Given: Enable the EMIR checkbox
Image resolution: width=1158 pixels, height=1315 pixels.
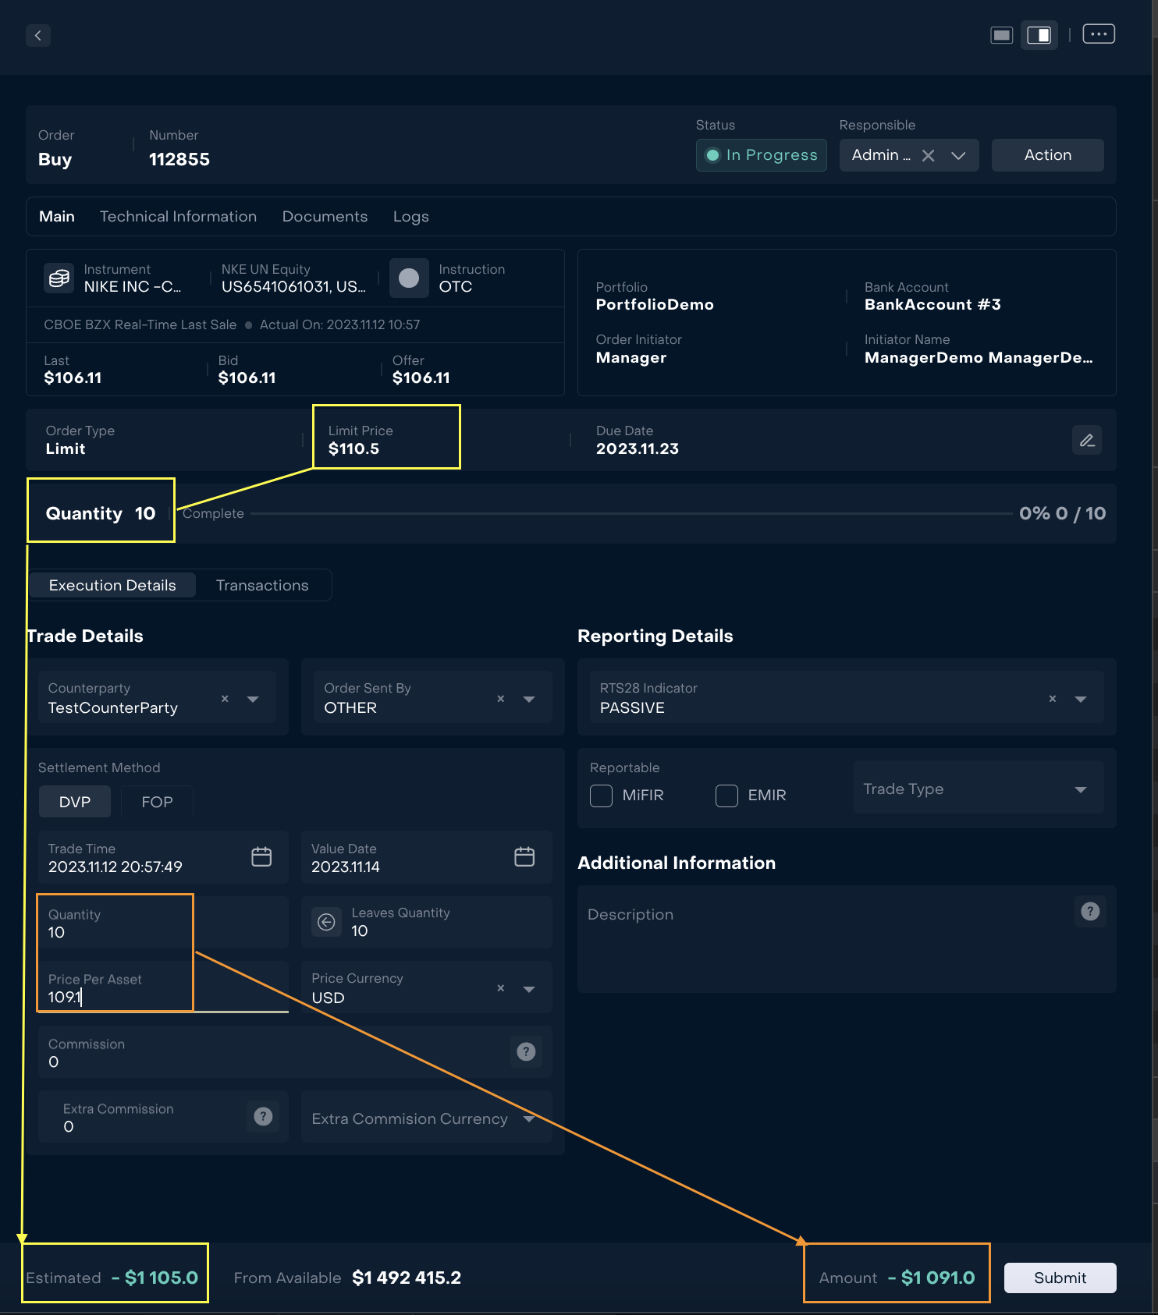Looking at the screenshot, I should (726, 796).
